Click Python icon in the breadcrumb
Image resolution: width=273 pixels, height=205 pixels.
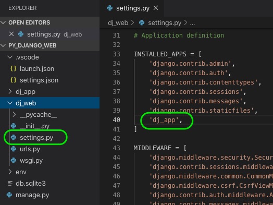tap(142, 22)
